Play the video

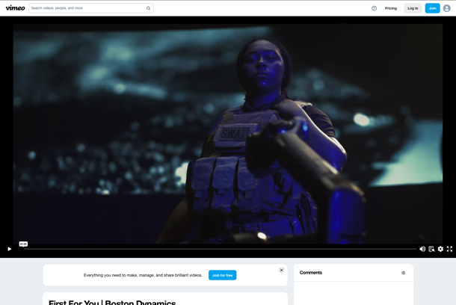point(9,249)
